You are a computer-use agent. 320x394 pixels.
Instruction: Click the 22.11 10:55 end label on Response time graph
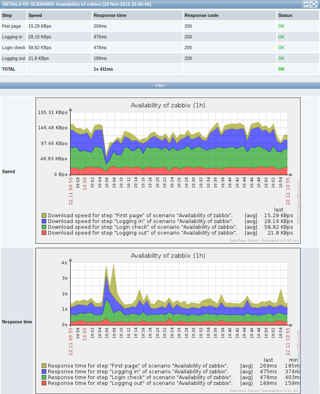point(288,342)
